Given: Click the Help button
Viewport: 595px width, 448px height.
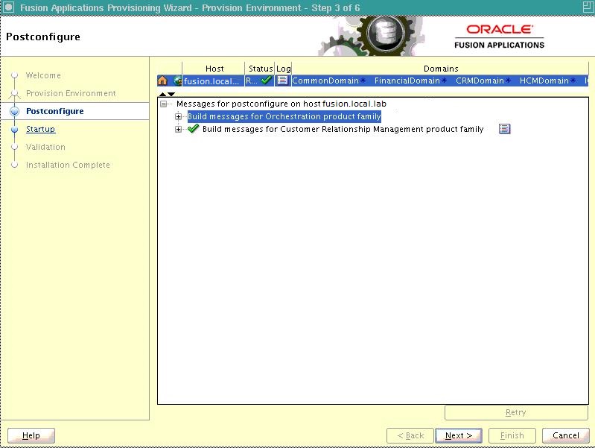Looking at the screenshot, I should pos(31,435).
